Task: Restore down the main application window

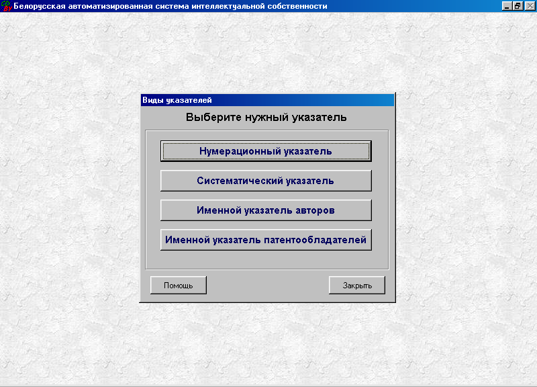Action: click(518, 6)
